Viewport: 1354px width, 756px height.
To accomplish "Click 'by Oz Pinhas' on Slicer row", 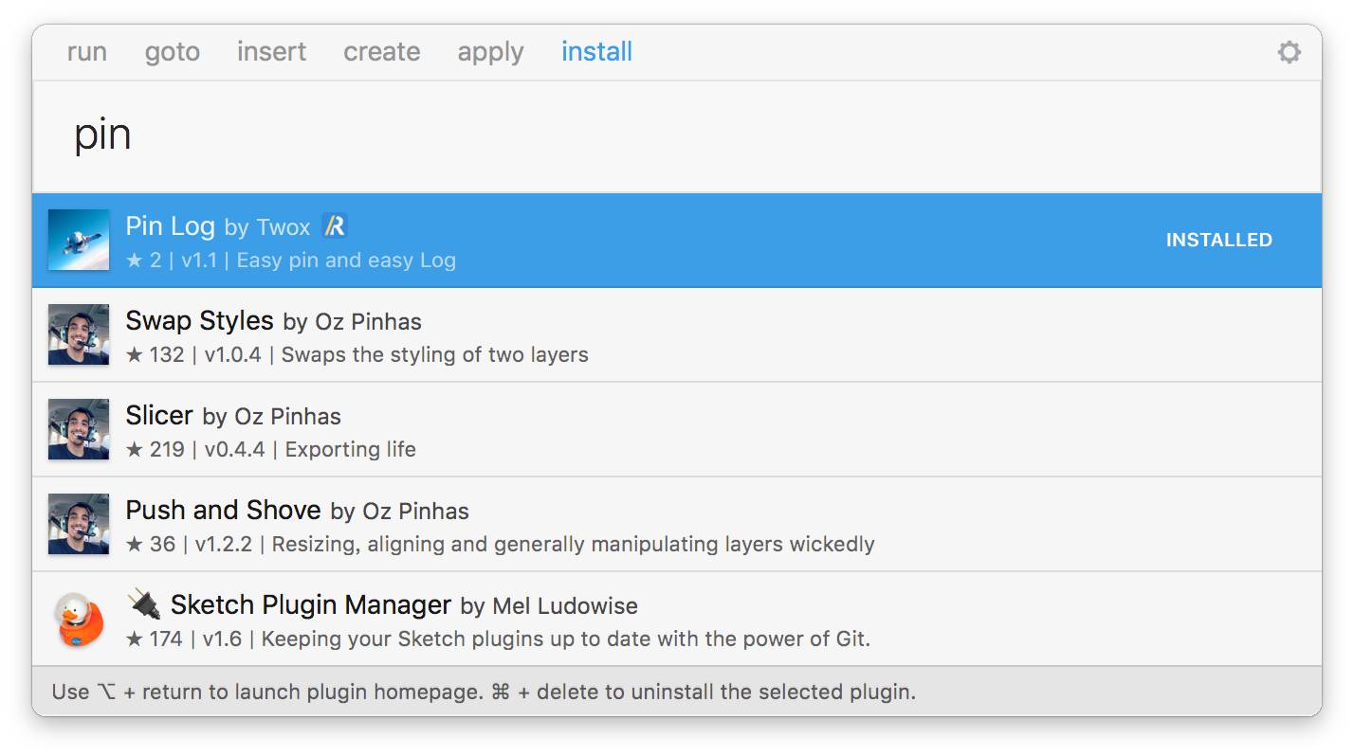I will 272,417.
